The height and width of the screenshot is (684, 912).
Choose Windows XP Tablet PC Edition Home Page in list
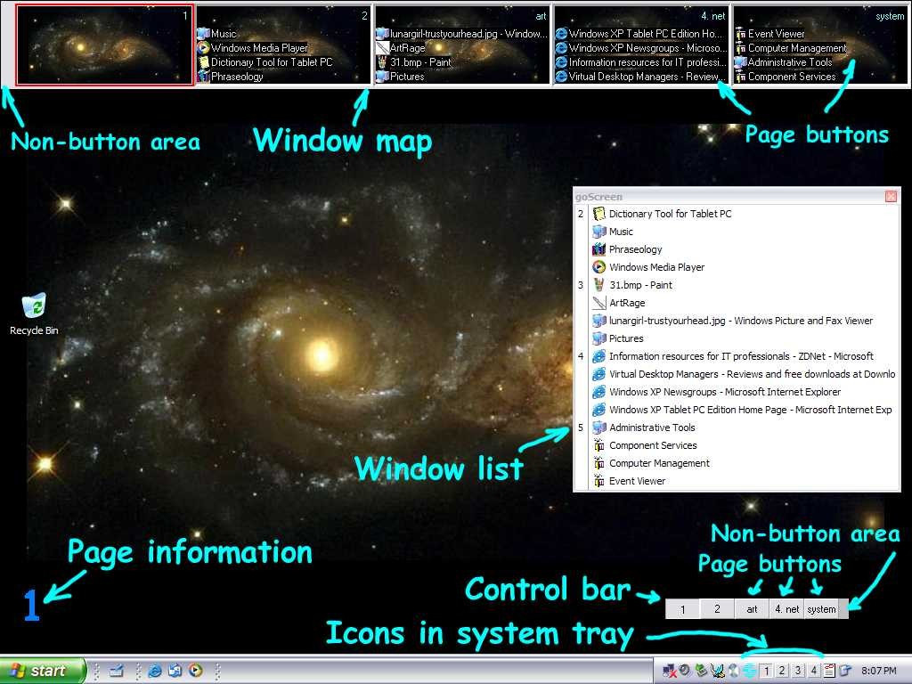745,410
